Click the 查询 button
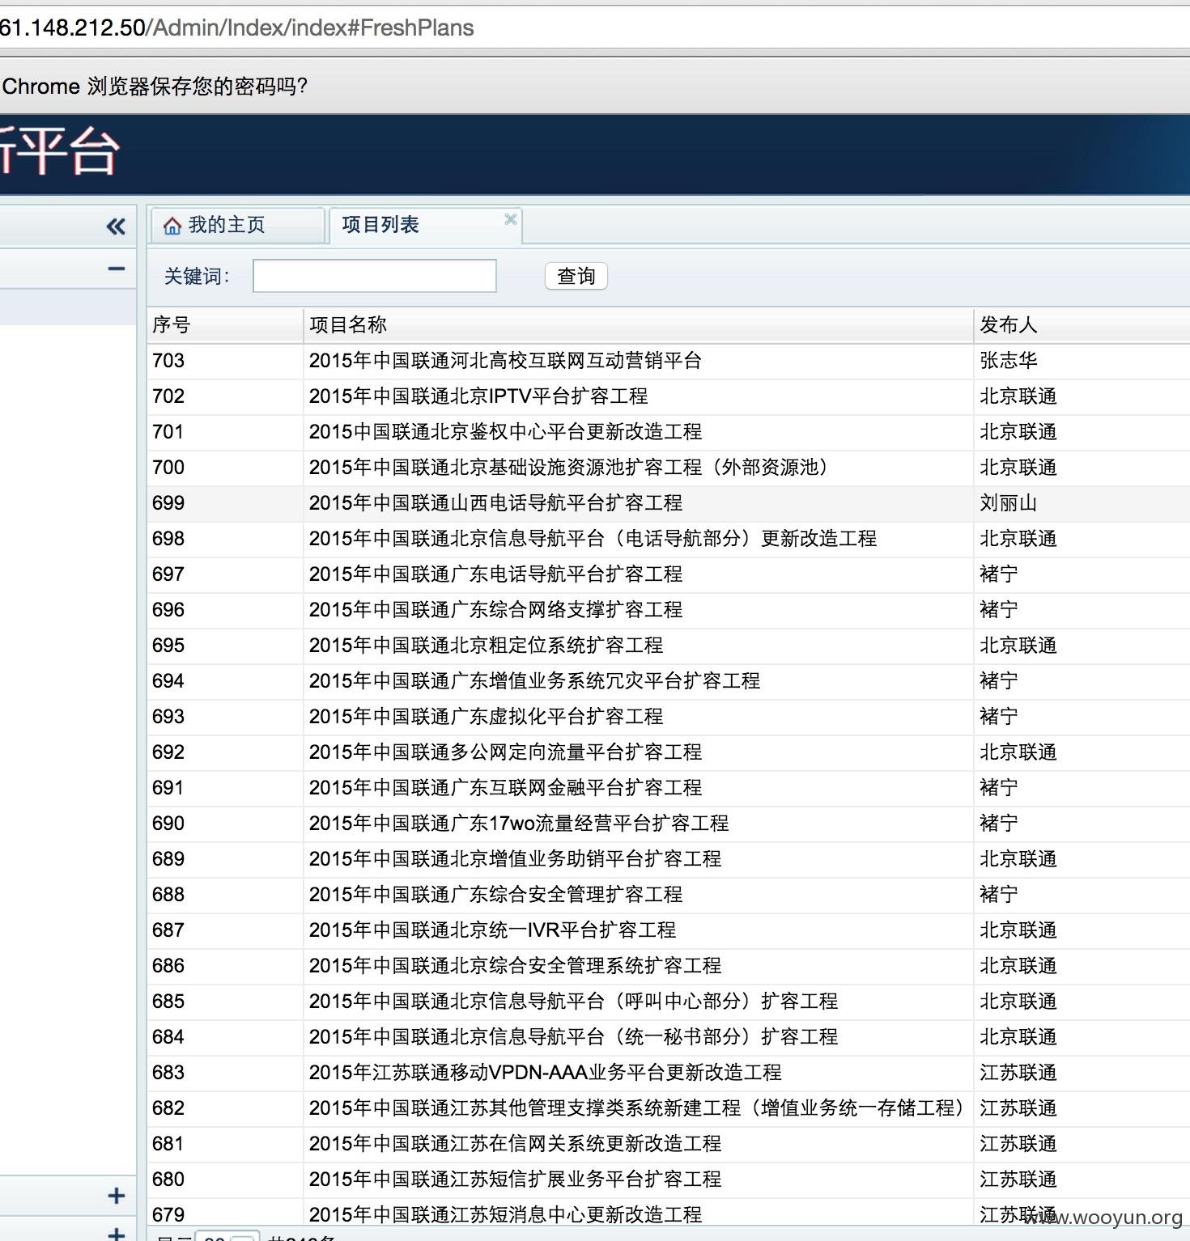The height and width of the screenshot is (1241, 1190). [x=576, y=276]
